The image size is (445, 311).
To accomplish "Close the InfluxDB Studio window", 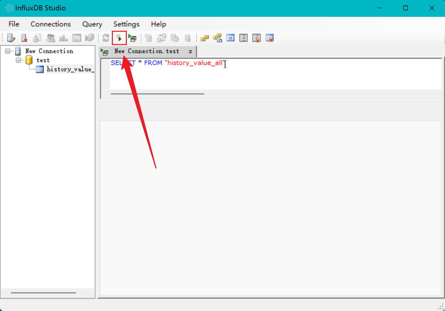I will coord(432,8).
